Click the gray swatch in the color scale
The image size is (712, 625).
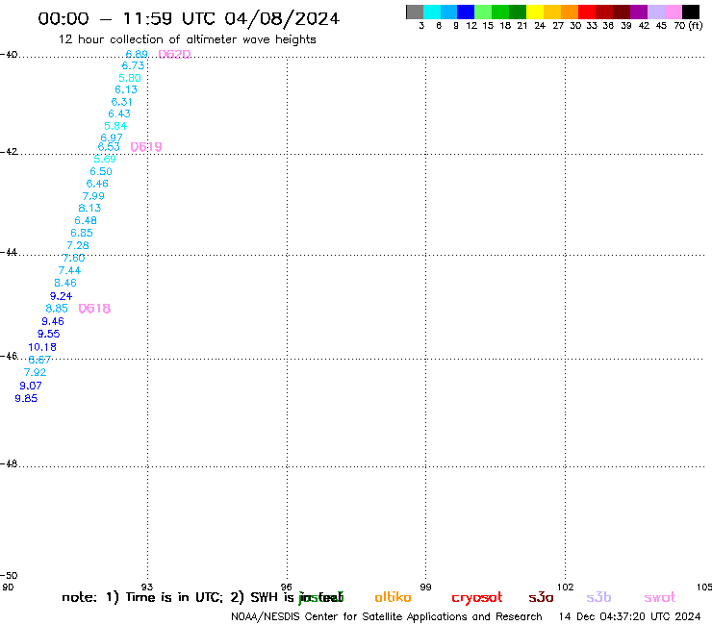pos(415,12)
